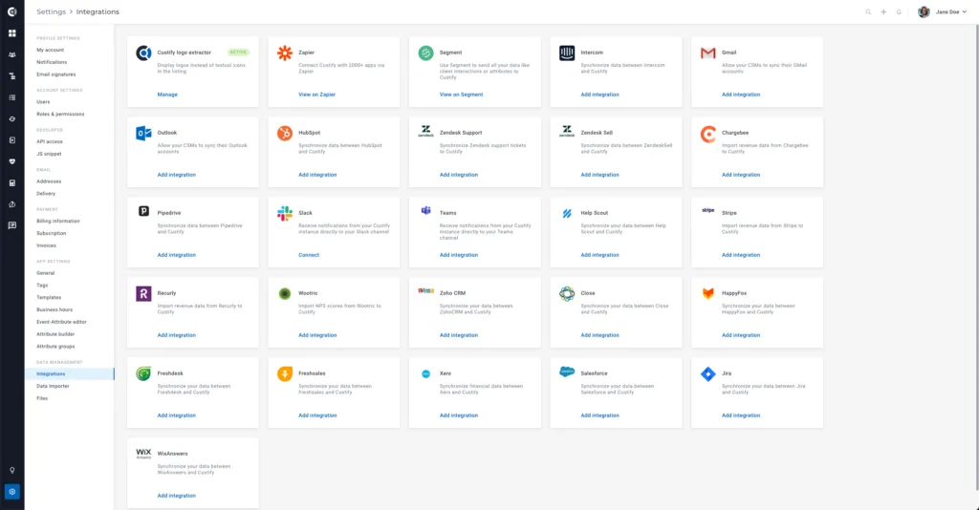Open Files in sidebar

[x=42, y=398]
